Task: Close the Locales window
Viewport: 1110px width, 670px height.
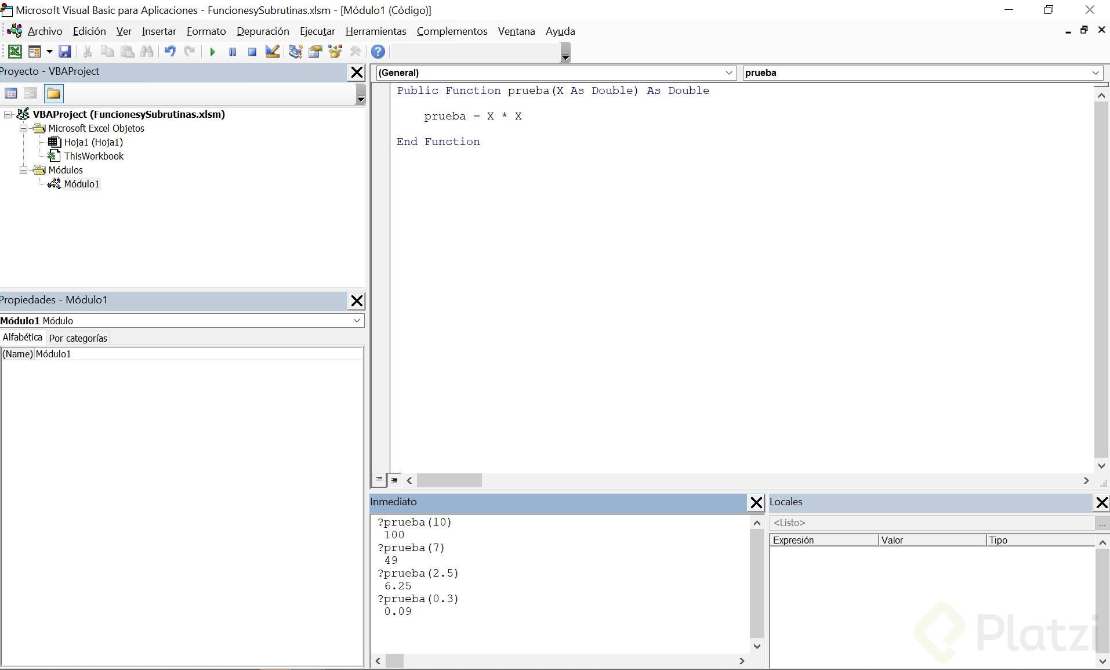Action: (x=1102, y=502)
